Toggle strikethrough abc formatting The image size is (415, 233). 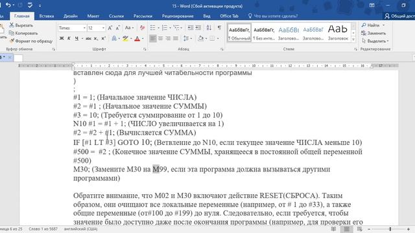[x=88, y=39]
